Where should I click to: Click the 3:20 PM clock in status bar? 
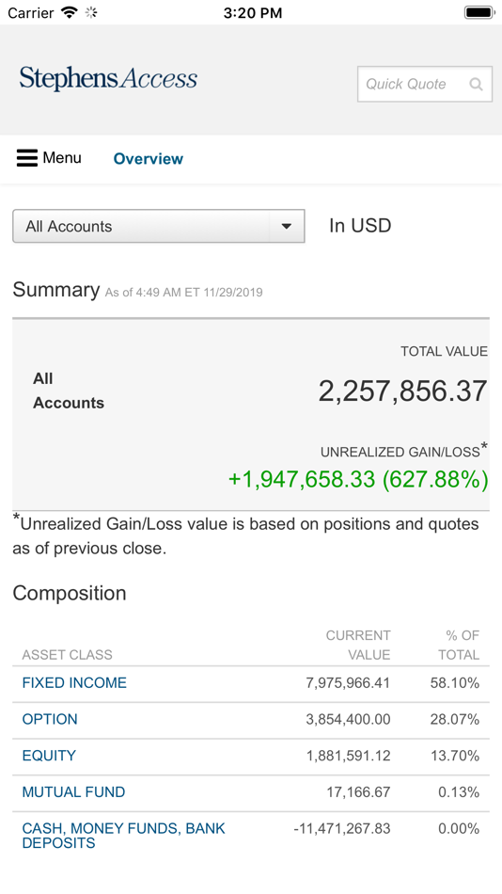[253, 12]
